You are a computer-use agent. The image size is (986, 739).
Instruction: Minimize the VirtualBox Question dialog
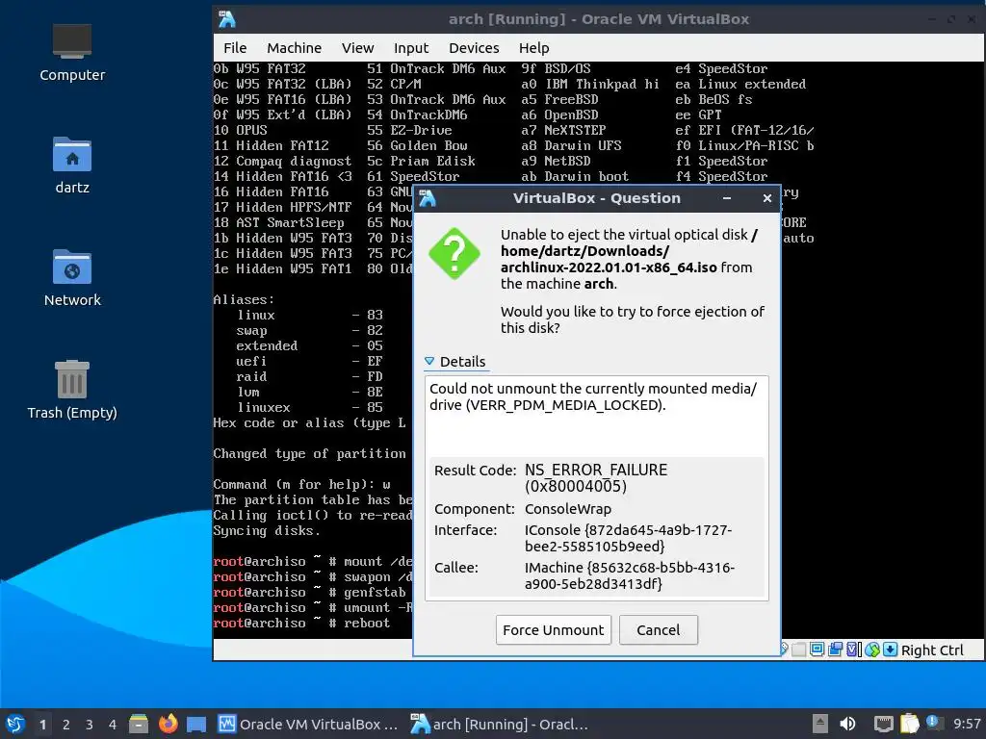click(x=726, y=198)
